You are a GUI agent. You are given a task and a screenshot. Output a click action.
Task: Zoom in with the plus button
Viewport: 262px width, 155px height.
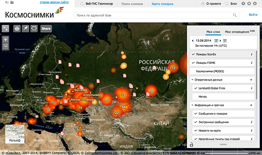tap(5, 40)
